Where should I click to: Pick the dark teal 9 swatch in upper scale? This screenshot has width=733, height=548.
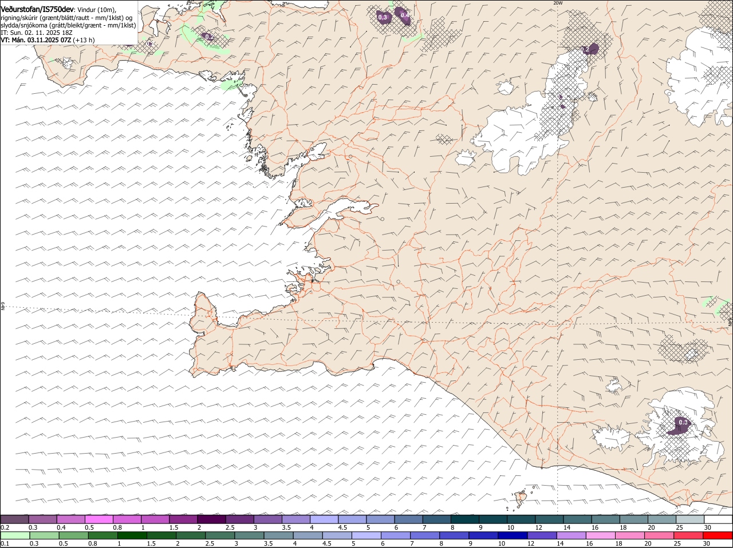492,519
